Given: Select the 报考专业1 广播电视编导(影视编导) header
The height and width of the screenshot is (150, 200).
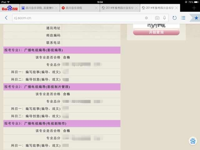Looking at the screenshot, I should pyautogui.click(x=62, y=50).
